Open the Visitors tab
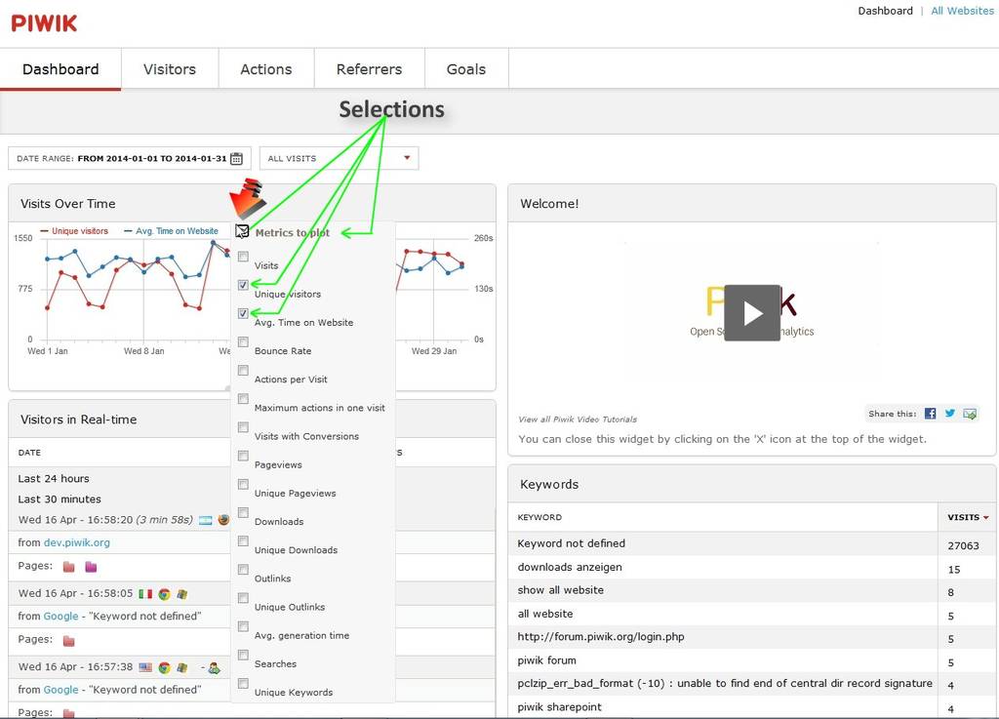The height and width of the screenshot is (719, 999). 170,69
